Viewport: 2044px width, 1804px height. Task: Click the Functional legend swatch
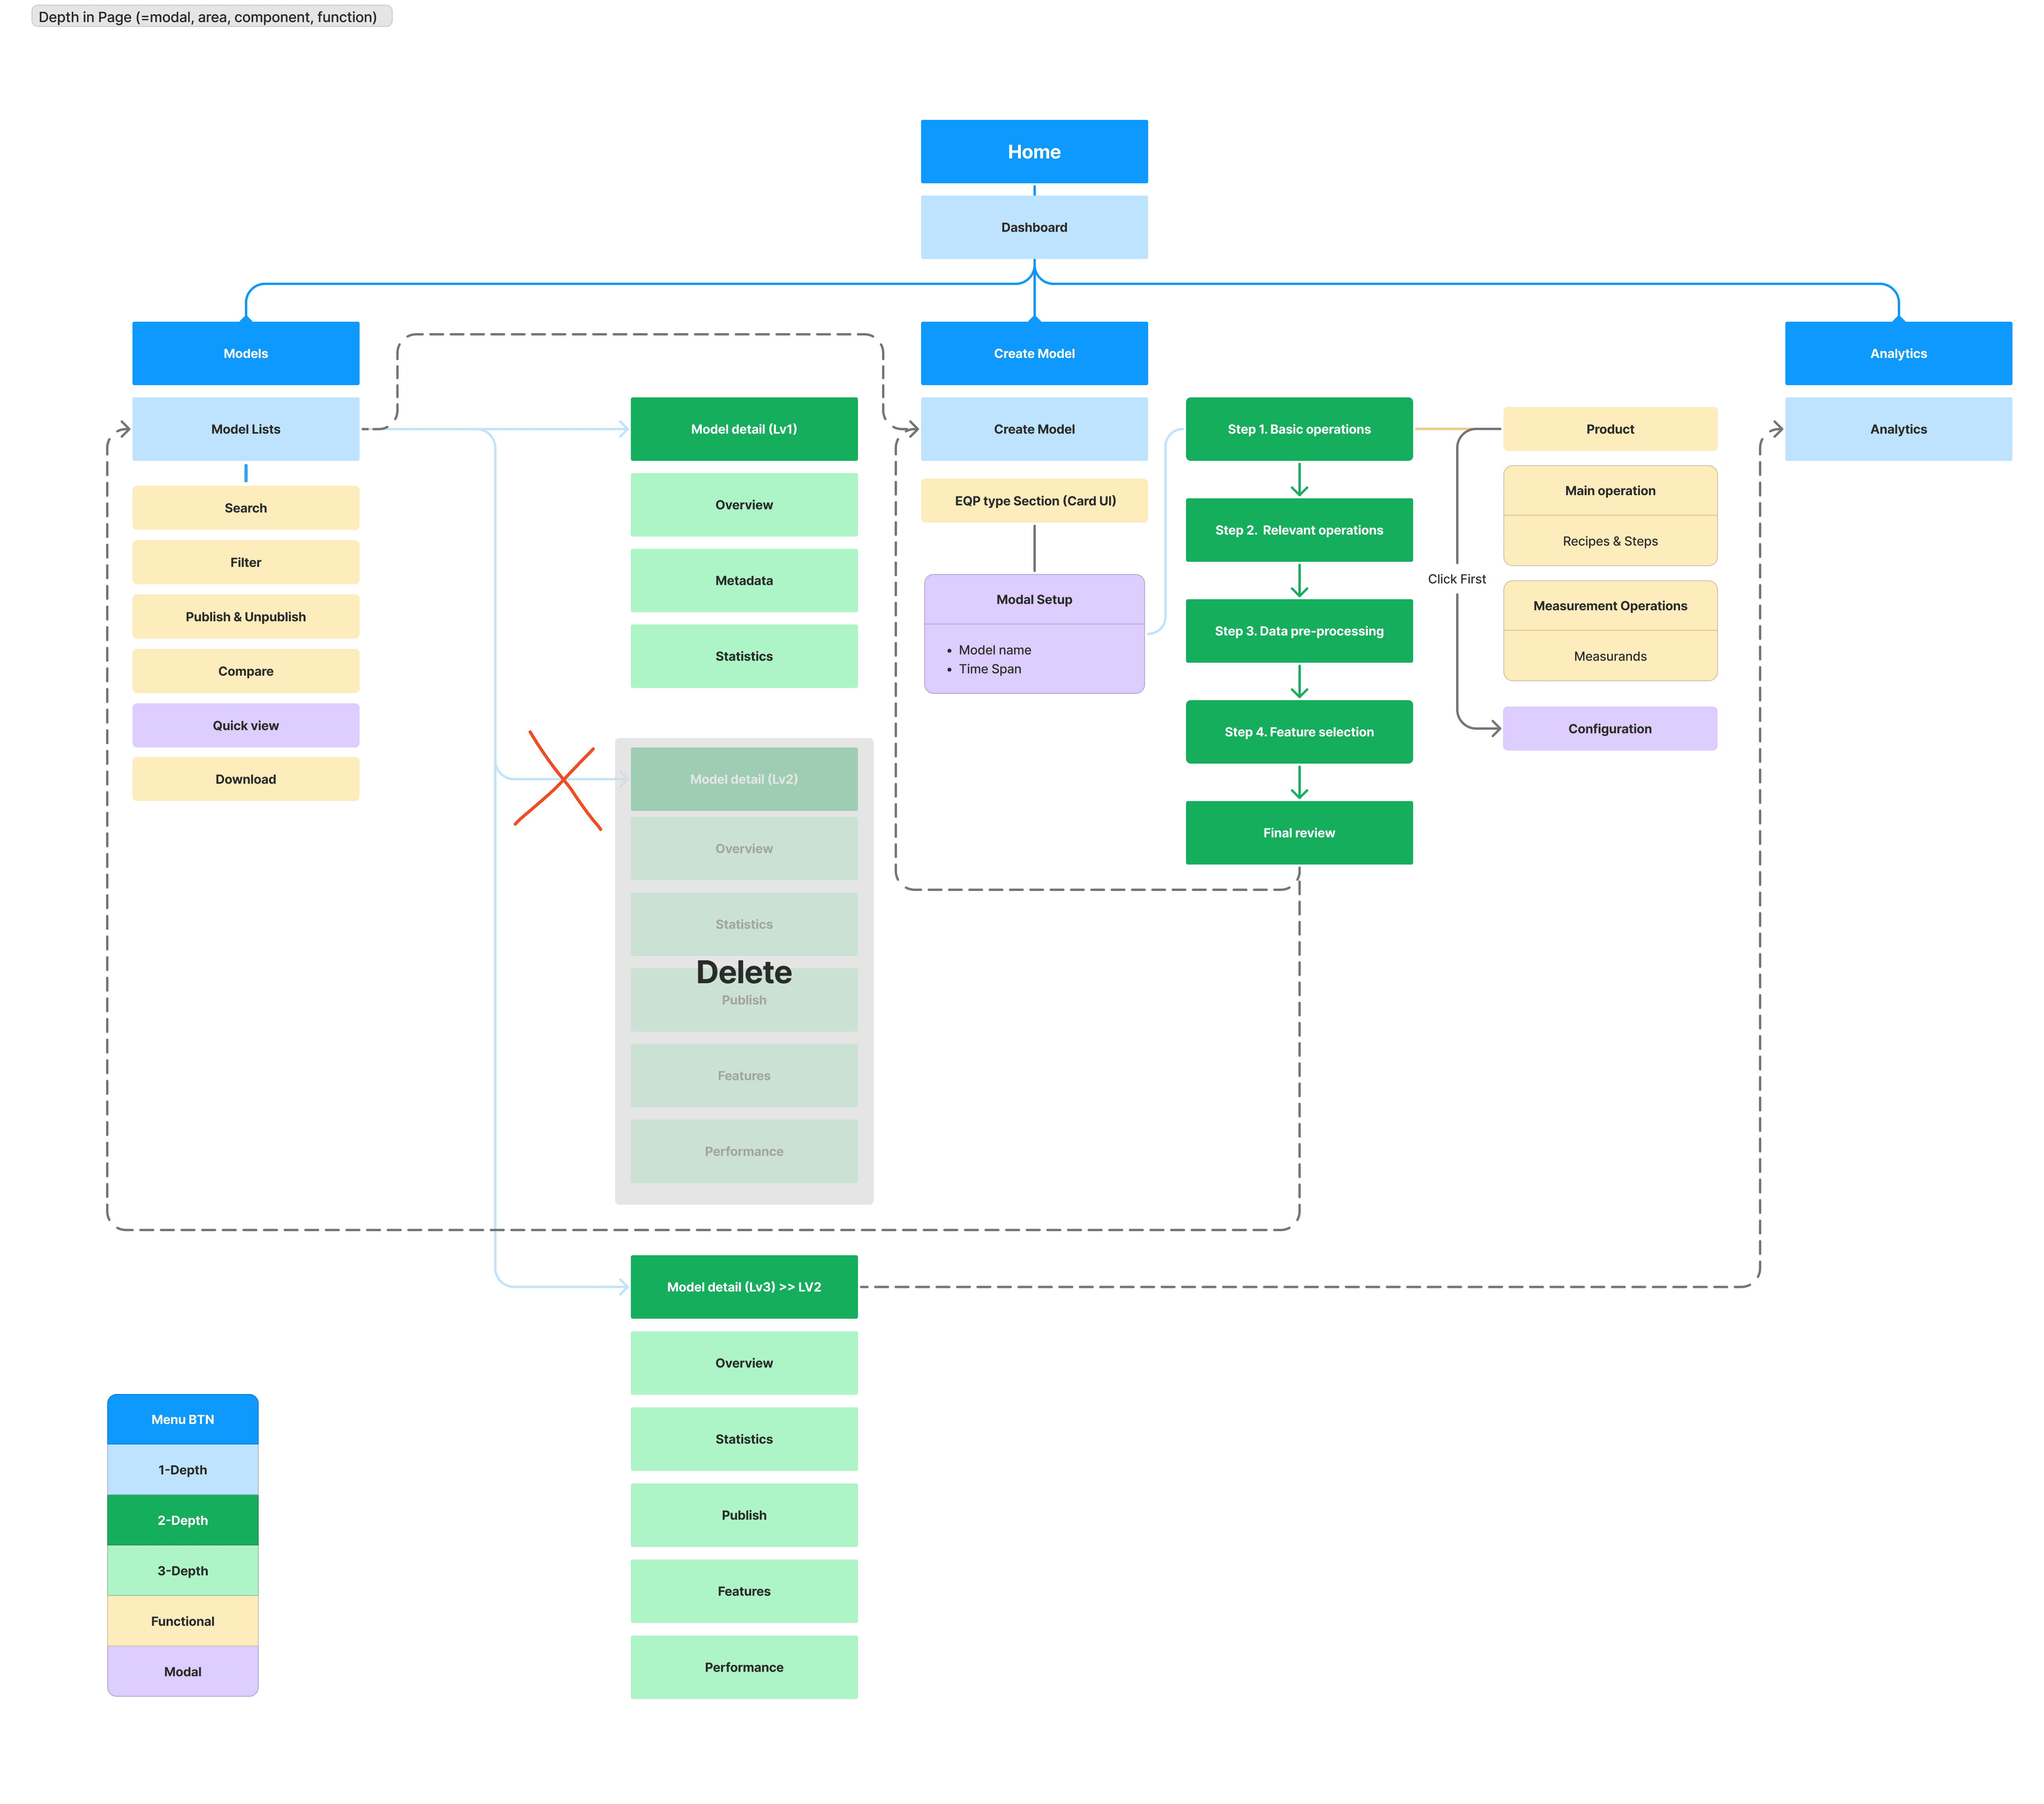pos(182,1621)
